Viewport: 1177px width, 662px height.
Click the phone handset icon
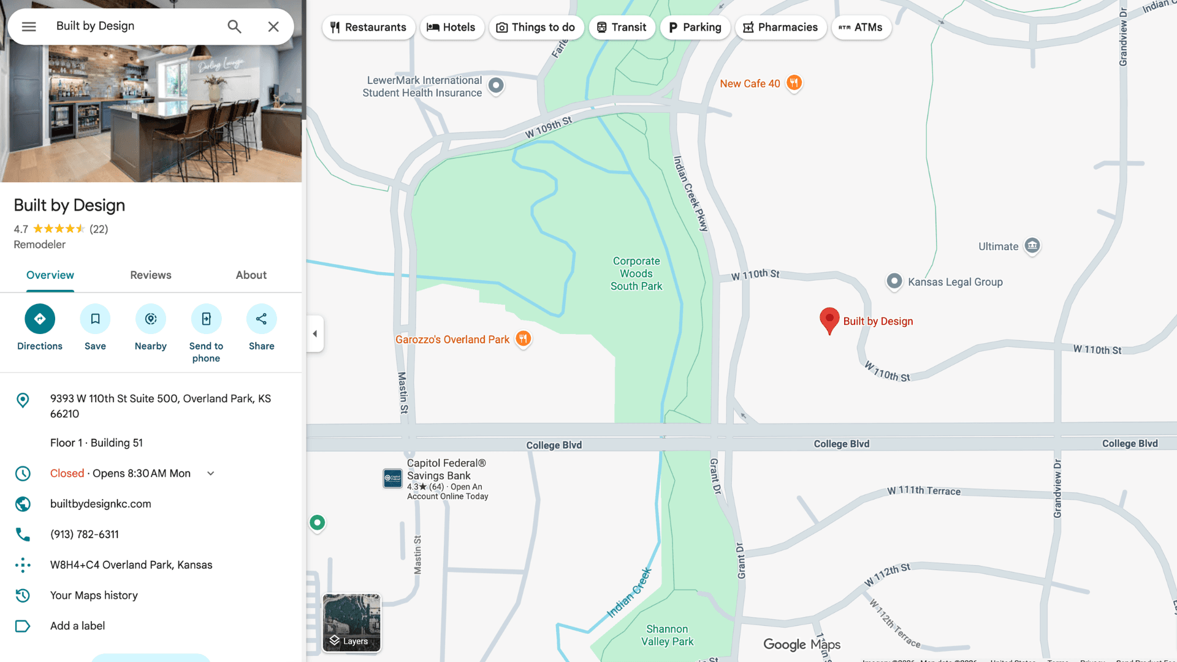23,535
